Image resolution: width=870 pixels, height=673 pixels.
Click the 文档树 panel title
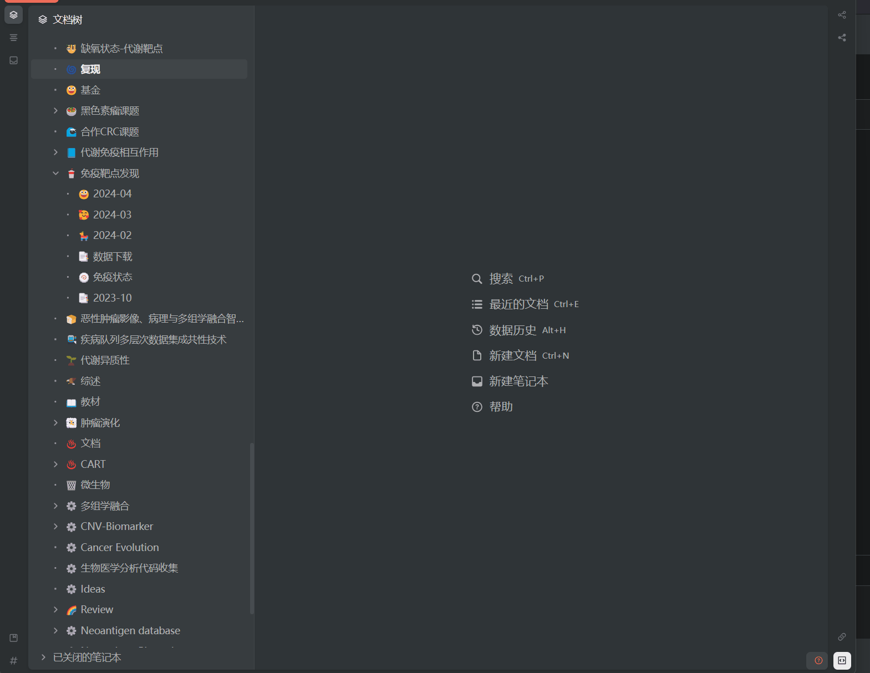(67, 20)
